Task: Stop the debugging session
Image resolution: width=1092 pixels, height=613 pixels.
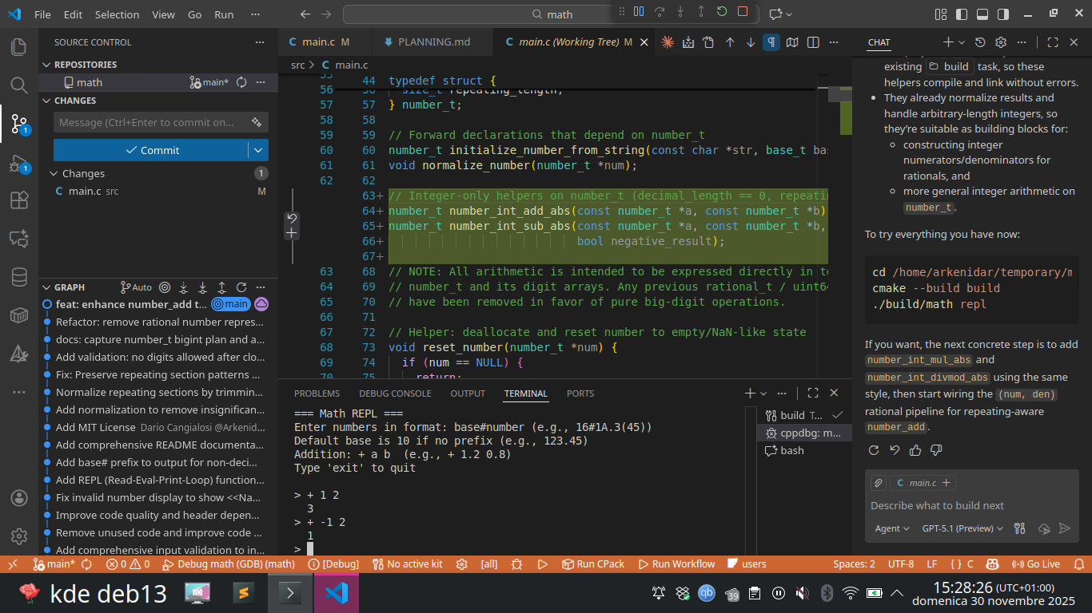Action: [x=743, y=12]
